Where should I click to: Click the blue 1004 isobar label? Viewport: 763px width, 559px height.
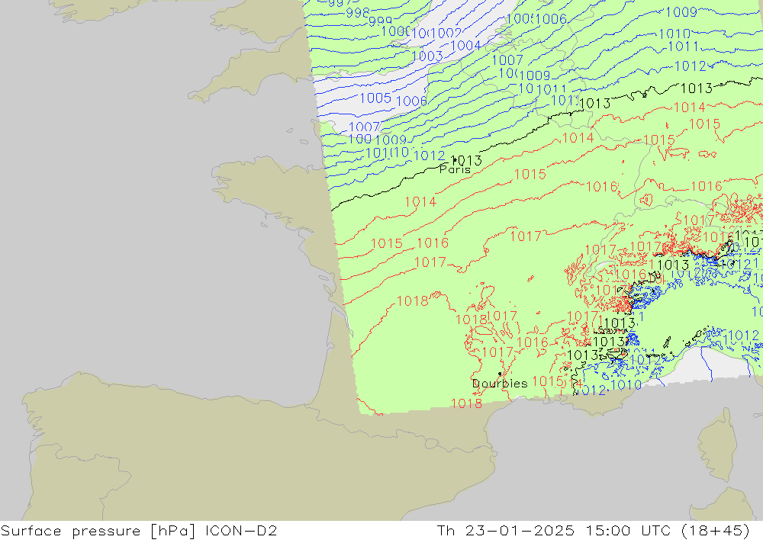(465, 46)
